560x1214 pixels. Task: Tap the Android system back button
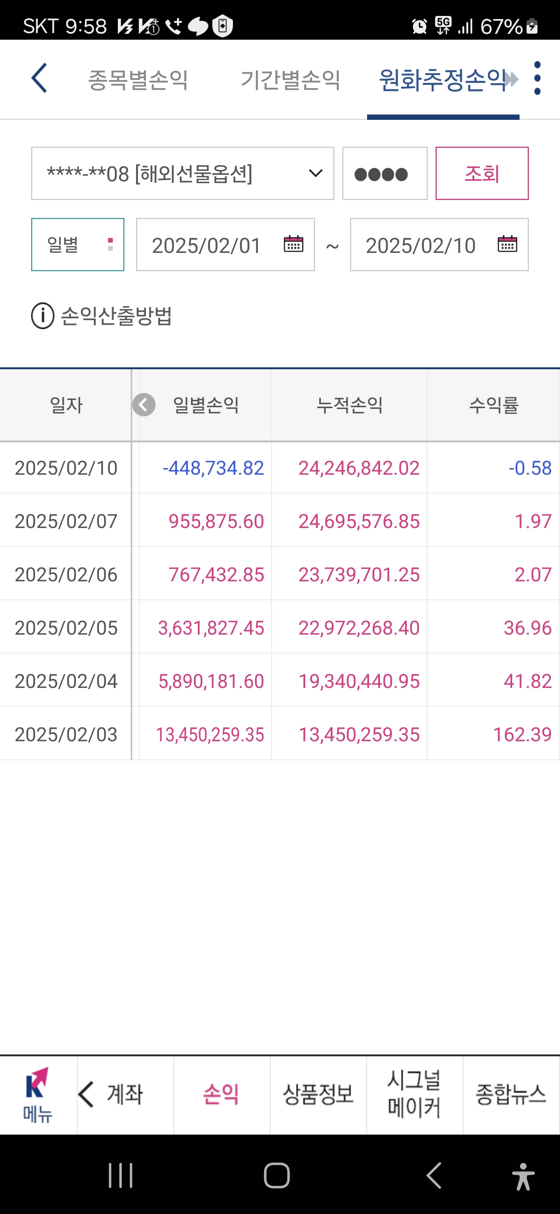tap(434, 1175)
